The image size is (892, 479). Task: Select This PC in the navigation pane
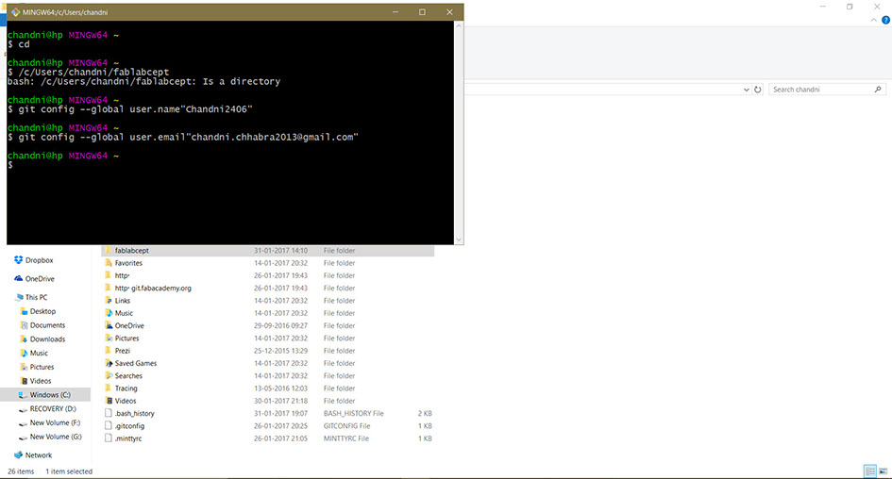32,297
